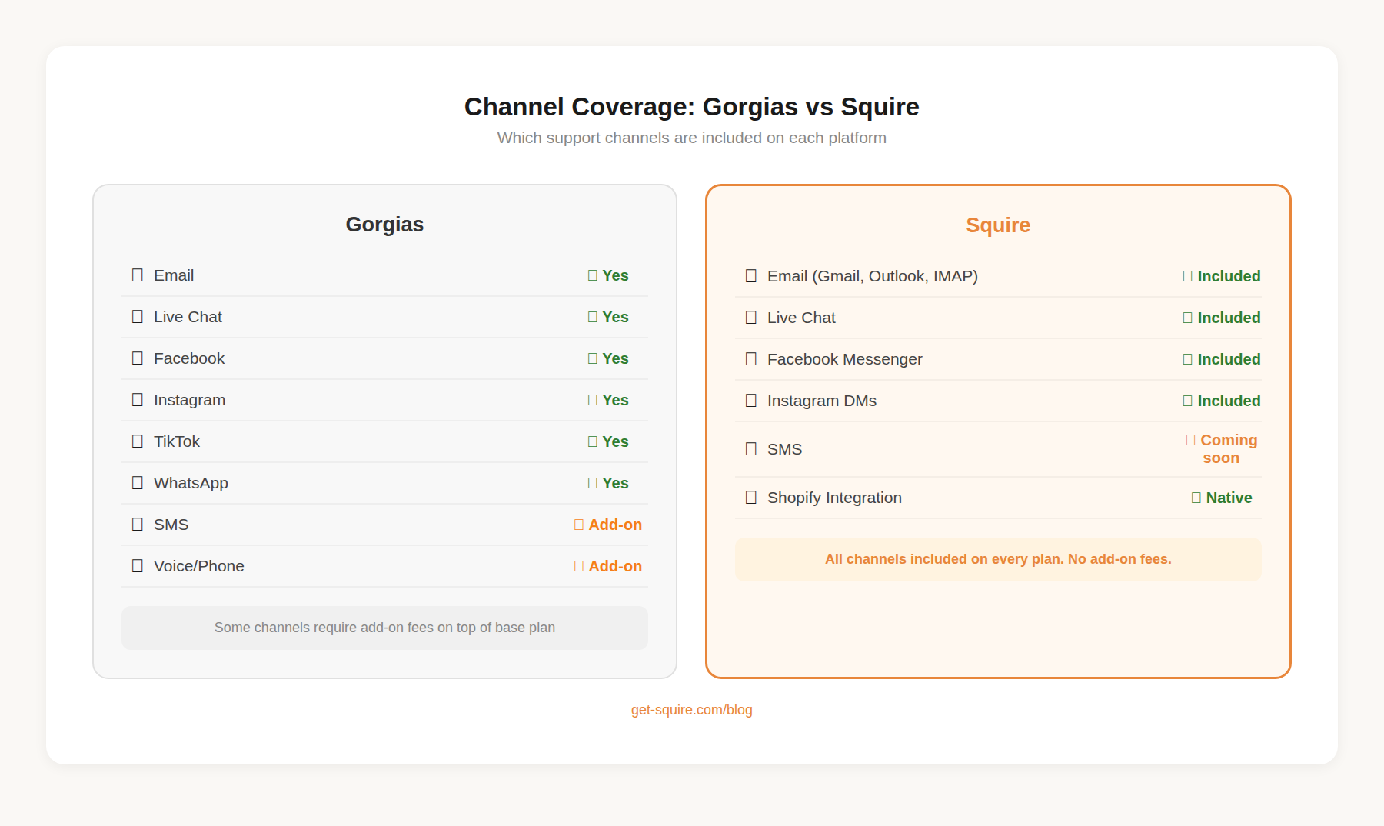Expand the Gorgias comparison card
The image size is (1384, 826).
[x=384, y=429]
